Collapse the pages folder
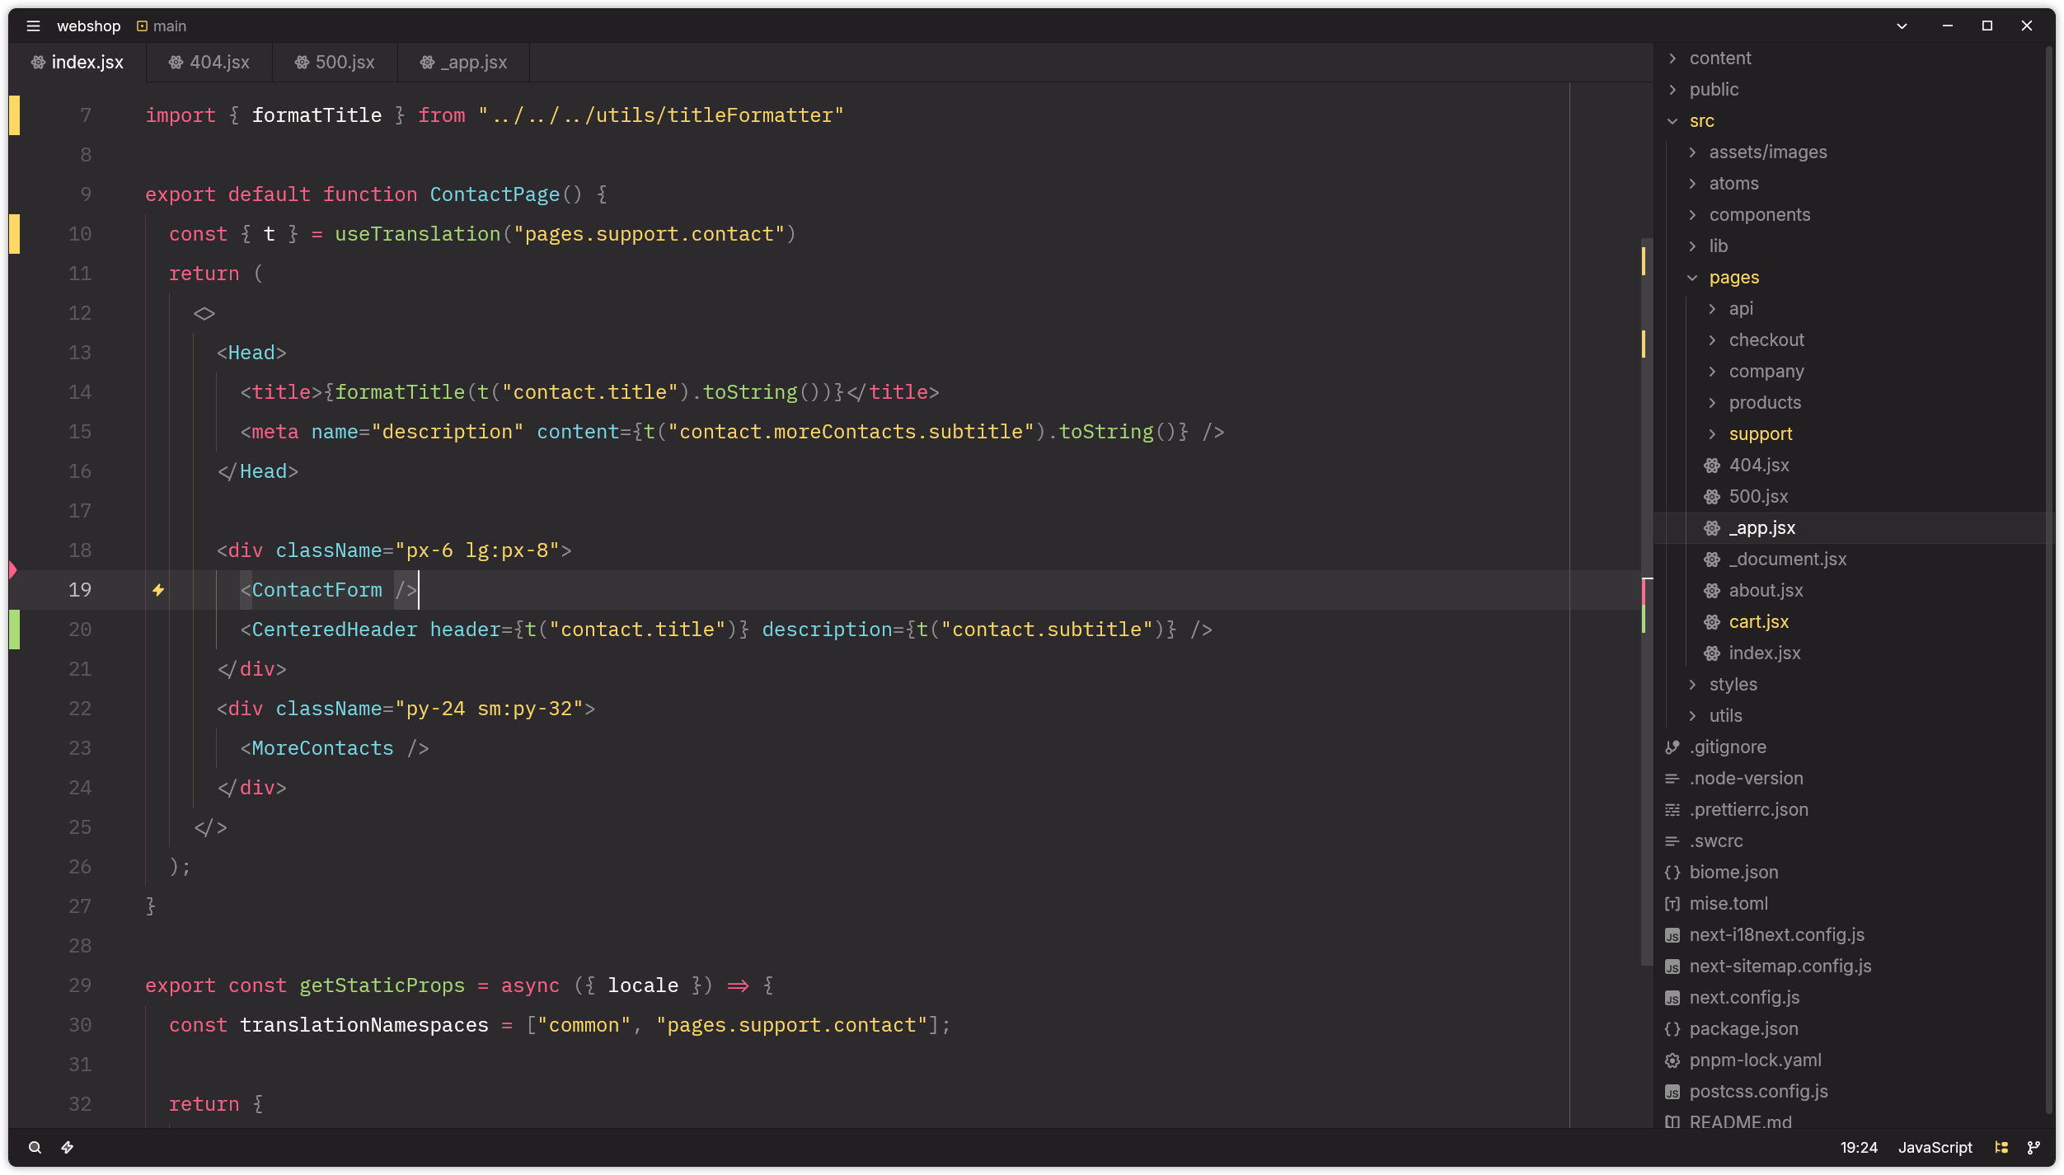Screen dimensions: 2064x1175 click(x=1692, y=278)
